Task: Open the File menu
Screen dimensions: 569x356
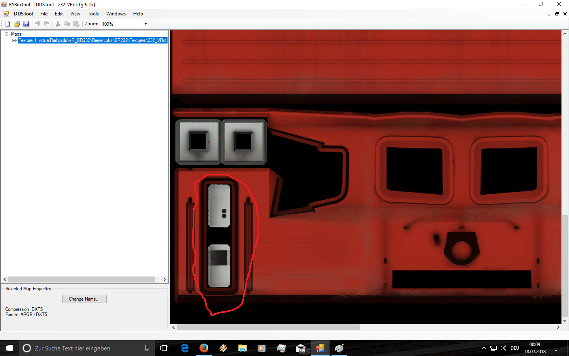Action: coord(44,14)
